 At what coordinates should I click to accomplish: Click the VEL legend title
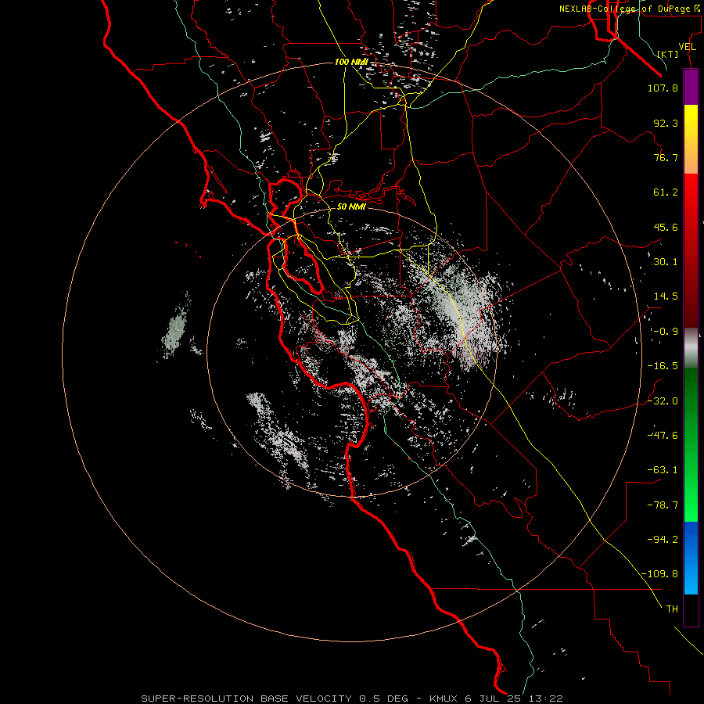click(687, 47)
